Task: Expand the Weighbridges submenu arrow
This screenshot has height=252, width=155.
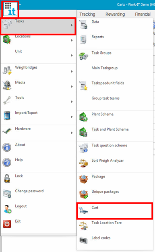Action: 72,71
